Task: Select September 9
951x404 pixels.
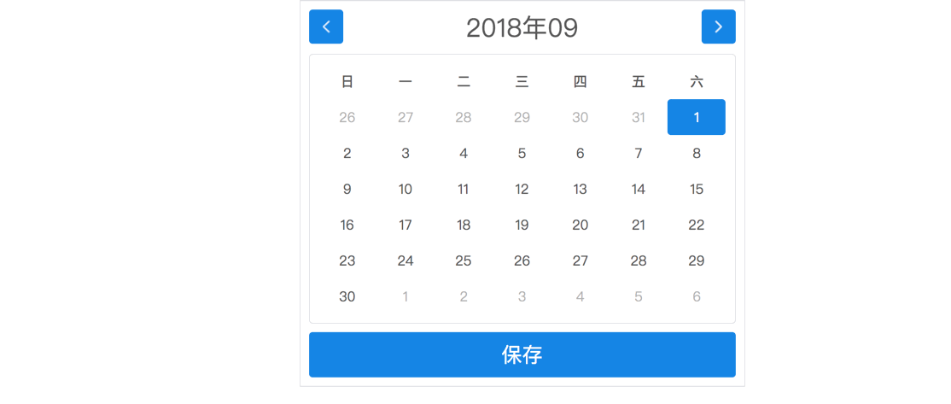Action: pyautogui.click(x=347, y=190)
